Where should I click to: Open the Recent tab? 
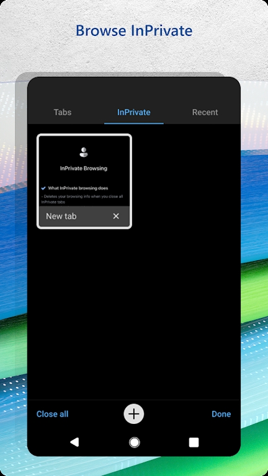pyautogui.click(x=205, y=112)
